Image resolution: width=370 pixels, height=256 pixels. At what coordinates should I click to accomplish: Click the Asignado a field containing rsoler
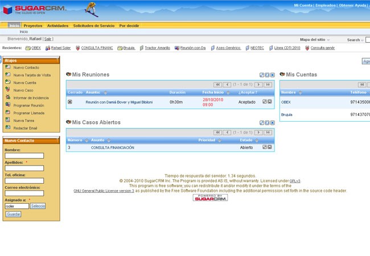coord(17,206)
